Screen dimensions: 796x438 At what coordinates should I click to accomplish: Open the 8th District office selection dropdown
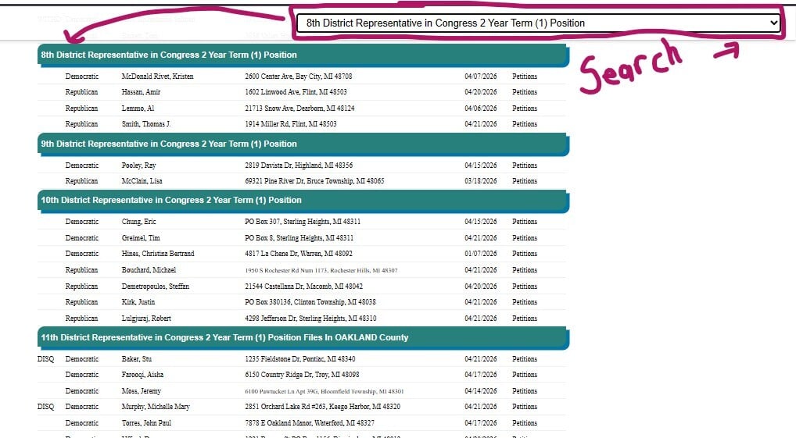[538, 23]
